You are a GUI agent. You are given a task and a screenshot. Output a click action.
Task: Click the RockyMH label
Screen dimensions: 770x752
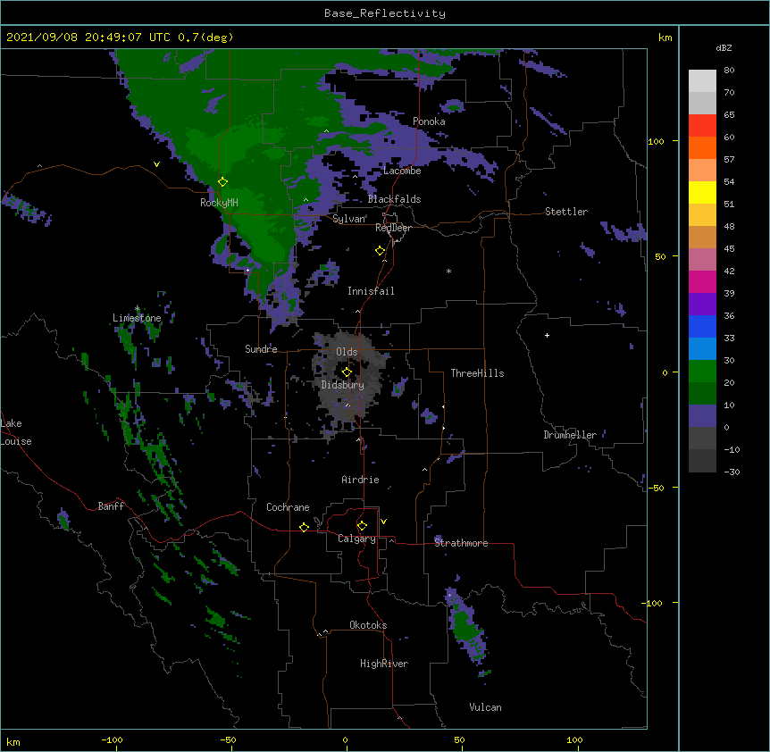(219, 203)
